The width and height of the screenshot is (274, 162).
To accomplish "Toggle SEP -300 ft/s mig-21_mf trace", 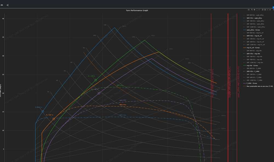I will point(254,39).
